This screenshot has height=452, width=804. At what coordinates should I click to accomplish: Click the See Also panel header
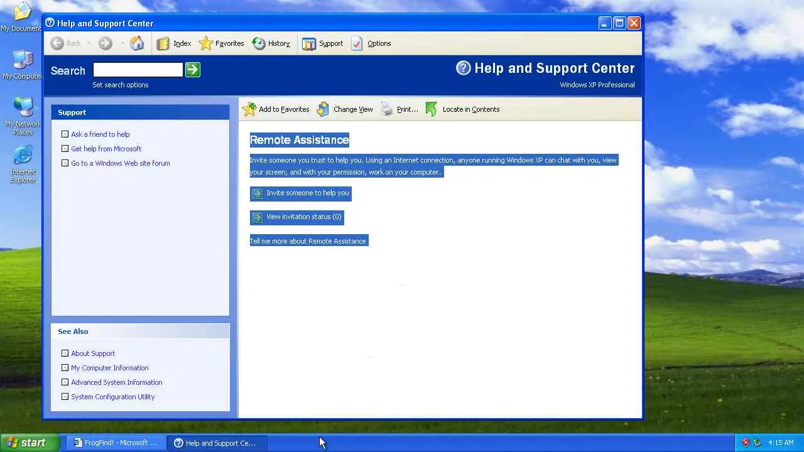[140, 331]
